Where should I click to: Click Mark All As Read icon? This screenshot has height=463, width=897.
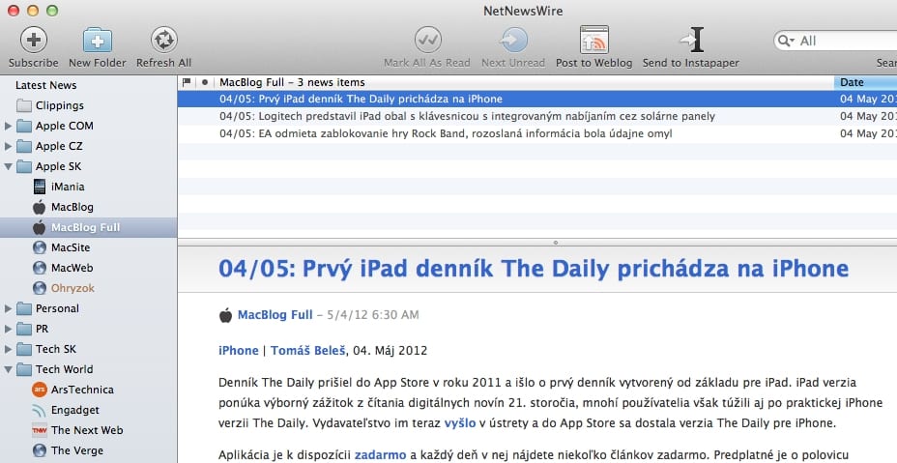427,40
